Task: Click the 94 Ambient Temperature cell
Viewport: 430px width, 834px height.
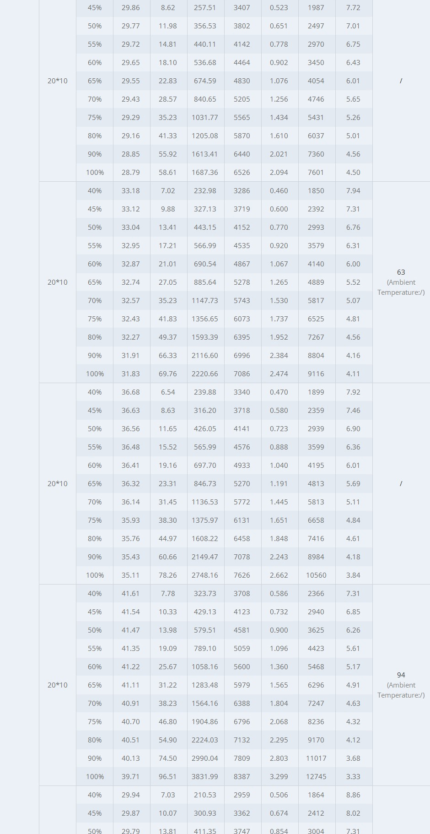Action: click(x=401, y=685)
